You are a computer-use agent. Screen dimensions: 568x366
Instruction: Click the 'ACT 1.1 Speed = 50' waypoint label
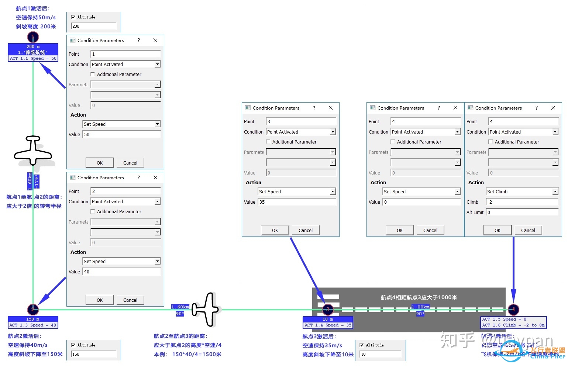33,58
